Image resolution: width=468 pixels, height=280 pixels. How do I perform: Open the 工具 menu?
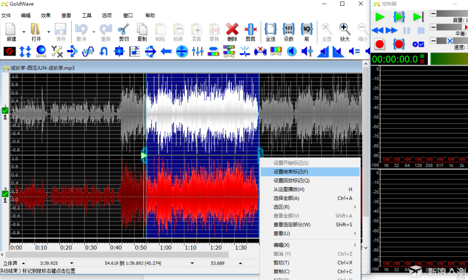(87, 15)
